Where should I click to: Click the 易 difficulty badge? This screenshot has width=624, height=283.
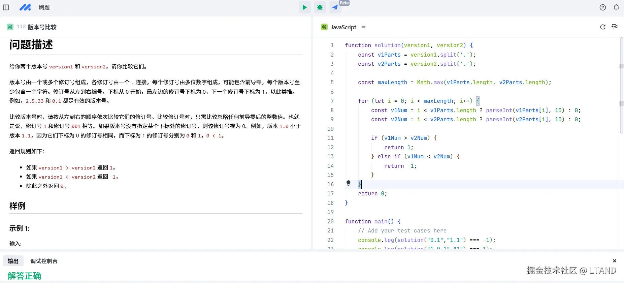10,27
